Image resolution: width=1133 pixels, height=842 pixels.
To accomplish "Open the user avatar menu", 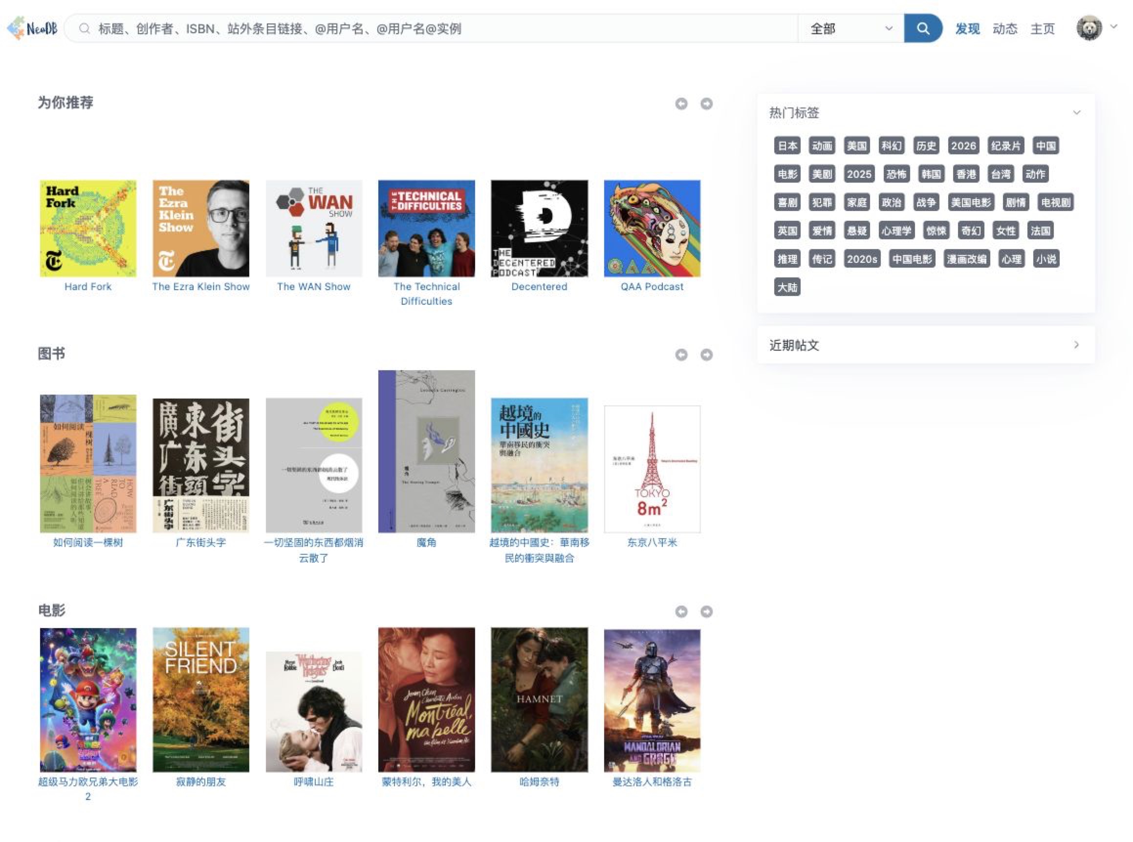I will click(1089, 28).
